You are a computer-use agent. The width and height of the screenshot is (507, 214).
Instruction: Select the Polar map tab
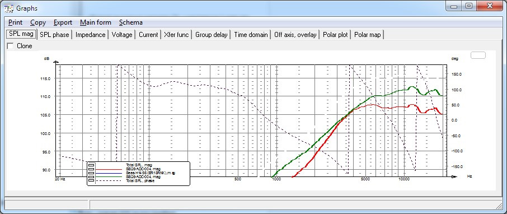368,35
